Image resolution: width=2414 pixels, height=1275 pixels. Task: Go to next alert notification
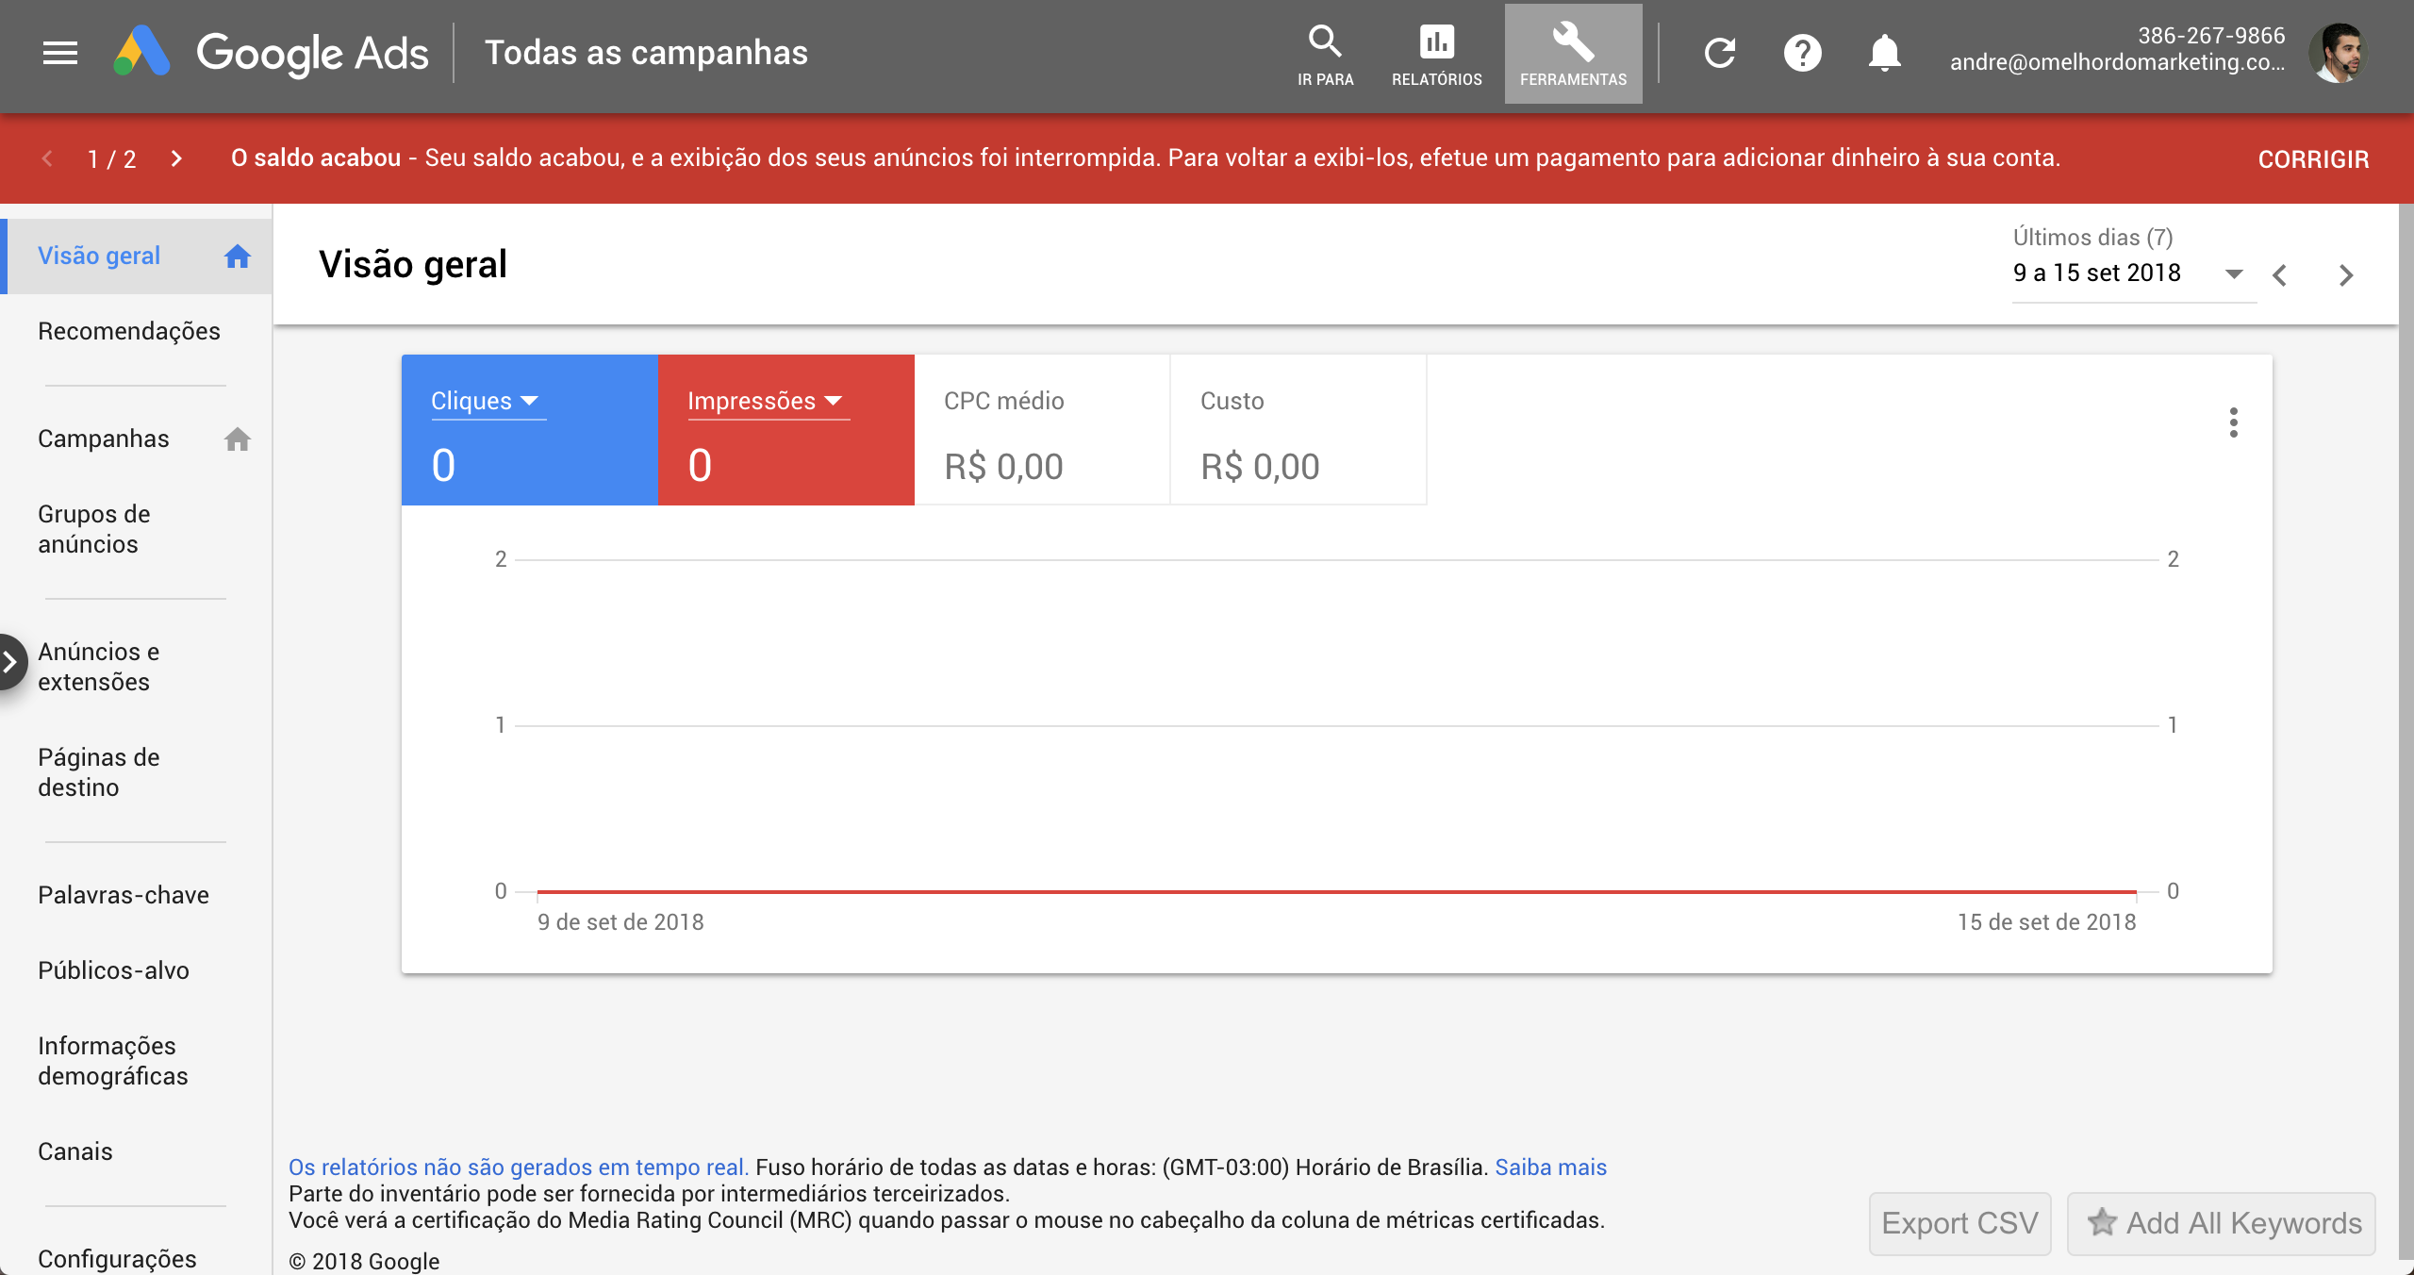click(x=176, y=158)
